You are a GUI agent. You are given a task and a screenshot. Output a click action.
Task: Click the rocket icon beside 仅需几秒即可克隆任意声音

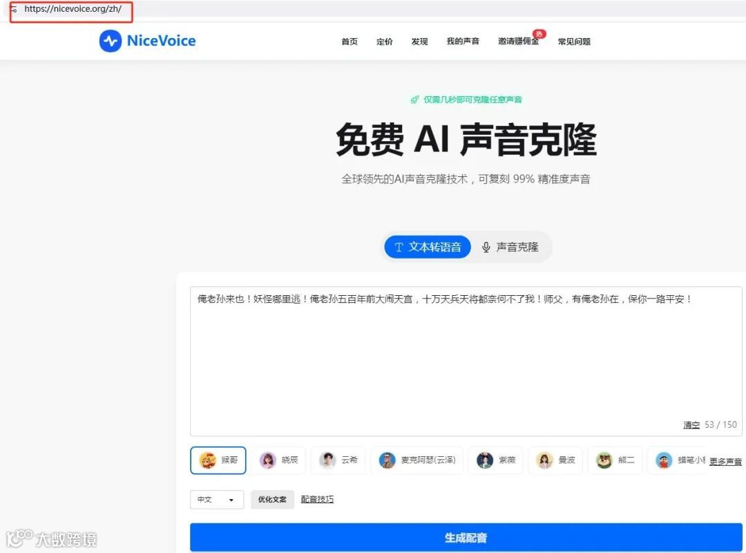coord(415,100)
